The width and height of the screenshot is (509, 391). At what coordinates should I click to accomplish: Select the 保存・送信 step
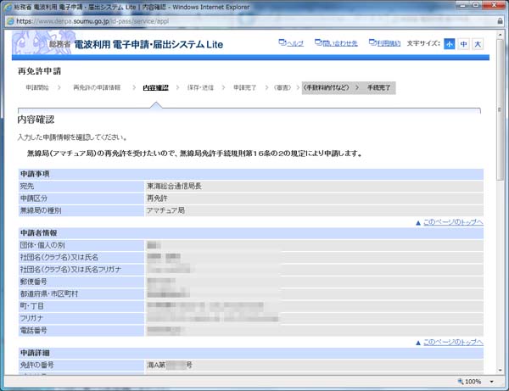(x=200, y=87)
